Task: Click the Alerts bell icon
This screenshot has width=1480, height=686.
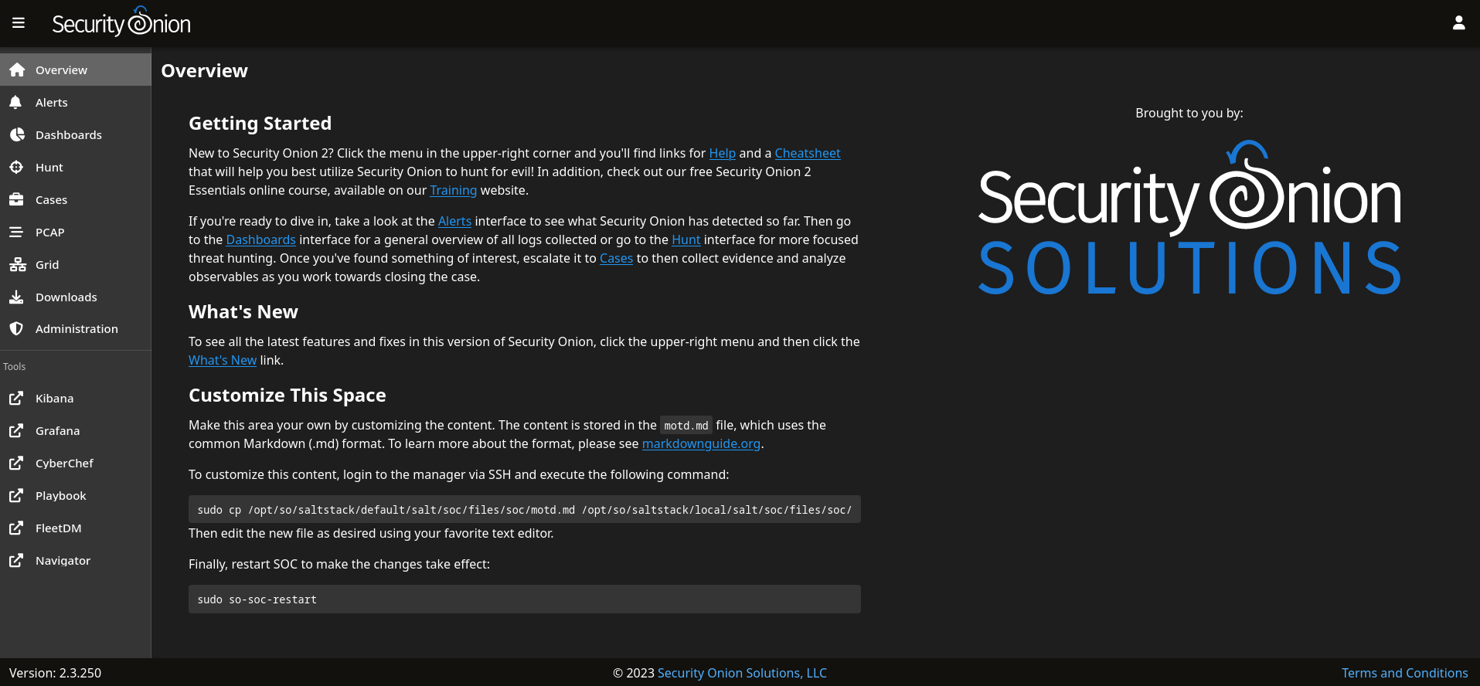Action: (16, 102)
